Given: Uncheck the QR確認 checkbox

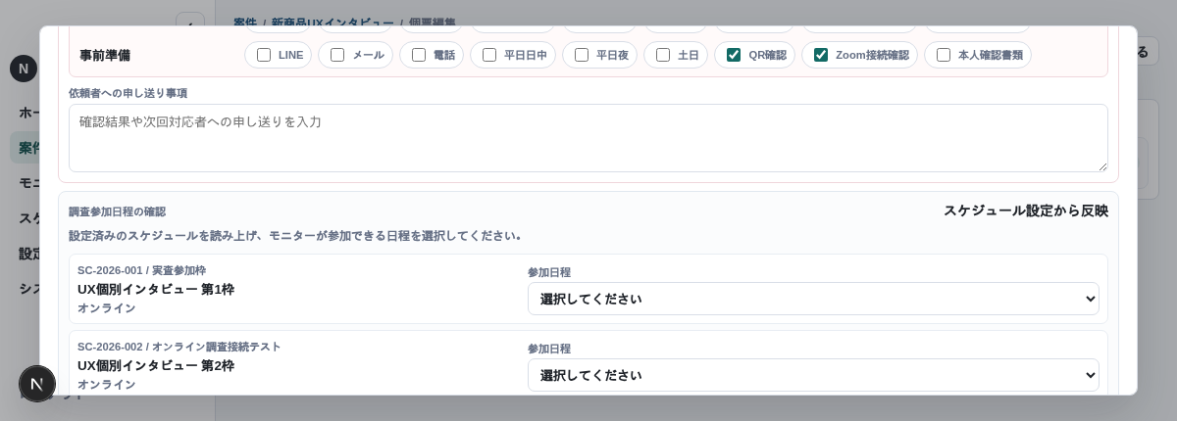Looking at the screenshot, I should pyautogui.click(x=734, y=55).
